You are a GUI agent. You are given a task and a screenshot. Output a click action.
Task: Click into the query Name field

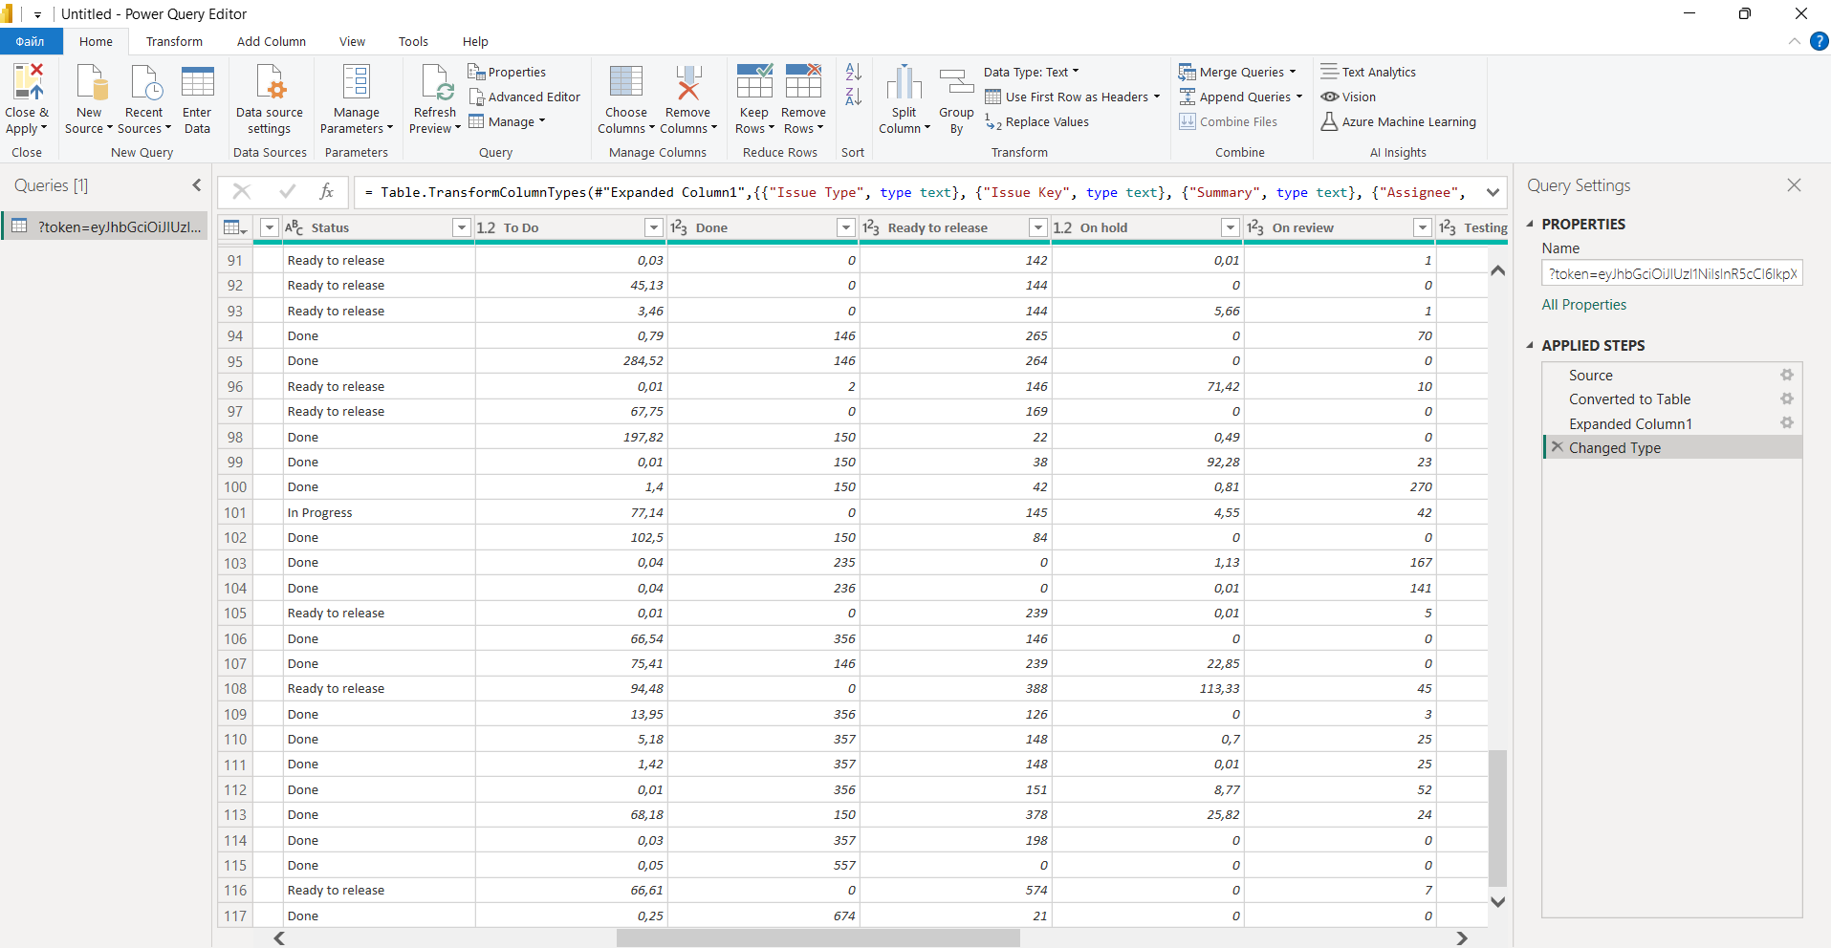1671,274
